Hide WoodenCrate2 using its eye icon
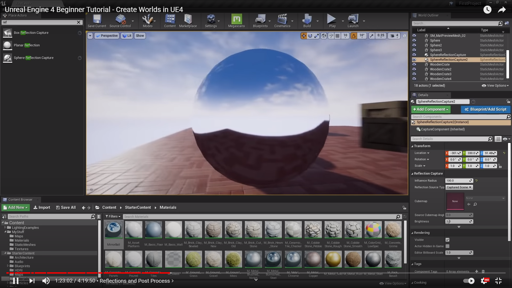 coord(414,69)
